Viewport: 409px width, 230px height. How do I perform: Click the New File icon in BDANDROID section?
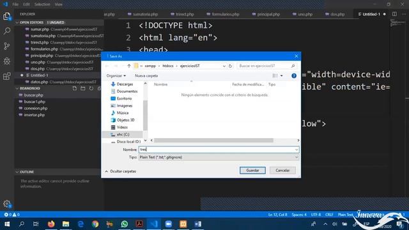(x=75, y=88)
